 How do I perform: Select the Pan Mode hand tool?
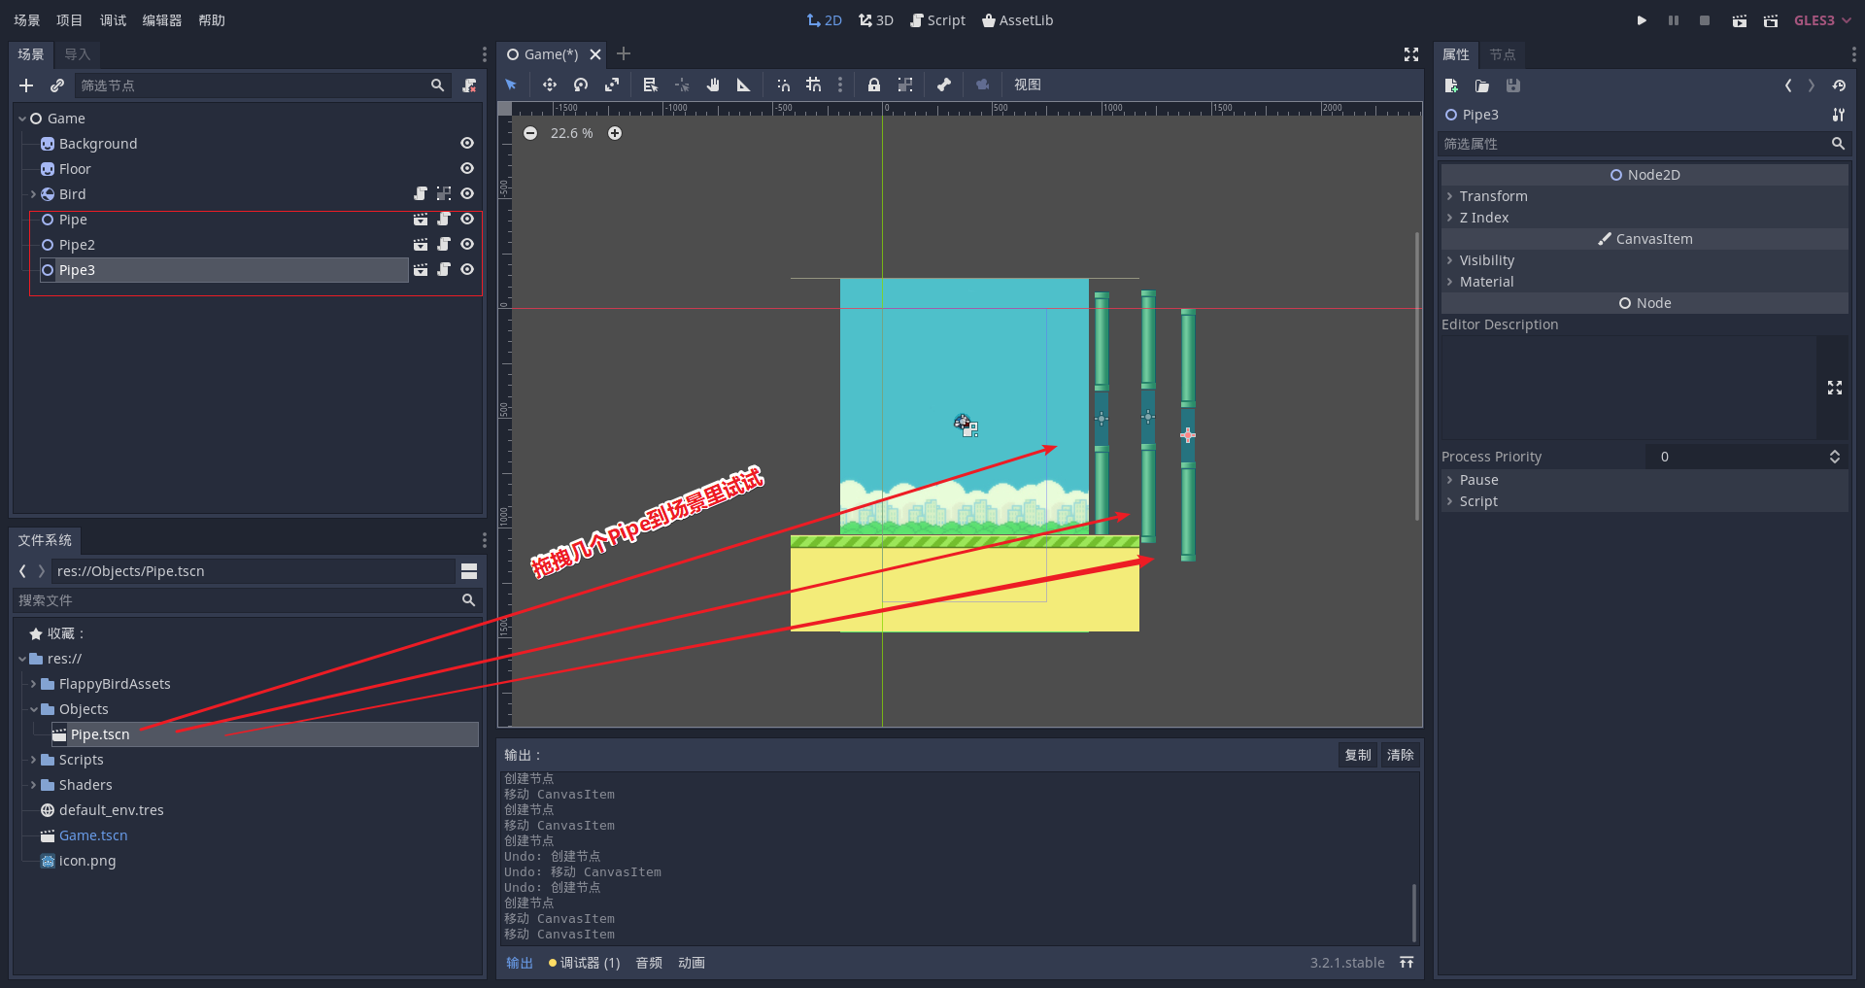coord(713,85)
